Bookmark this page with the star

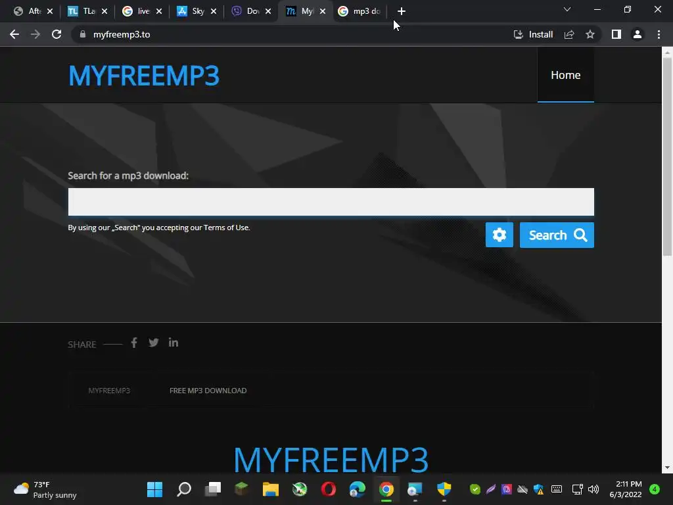pyautogui.click(x=590, y=34)
